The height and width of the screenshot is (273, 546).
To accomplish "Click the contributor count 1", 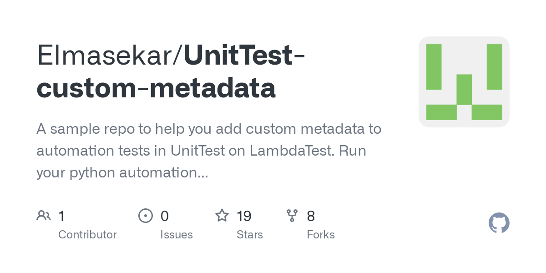I will pos(61,216).
